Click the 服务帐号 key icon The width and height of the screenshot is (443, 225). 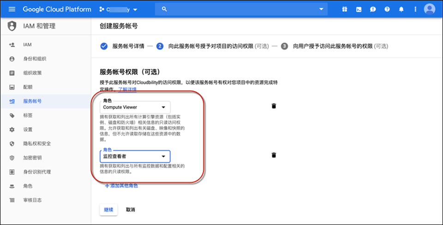click(12, 101)
